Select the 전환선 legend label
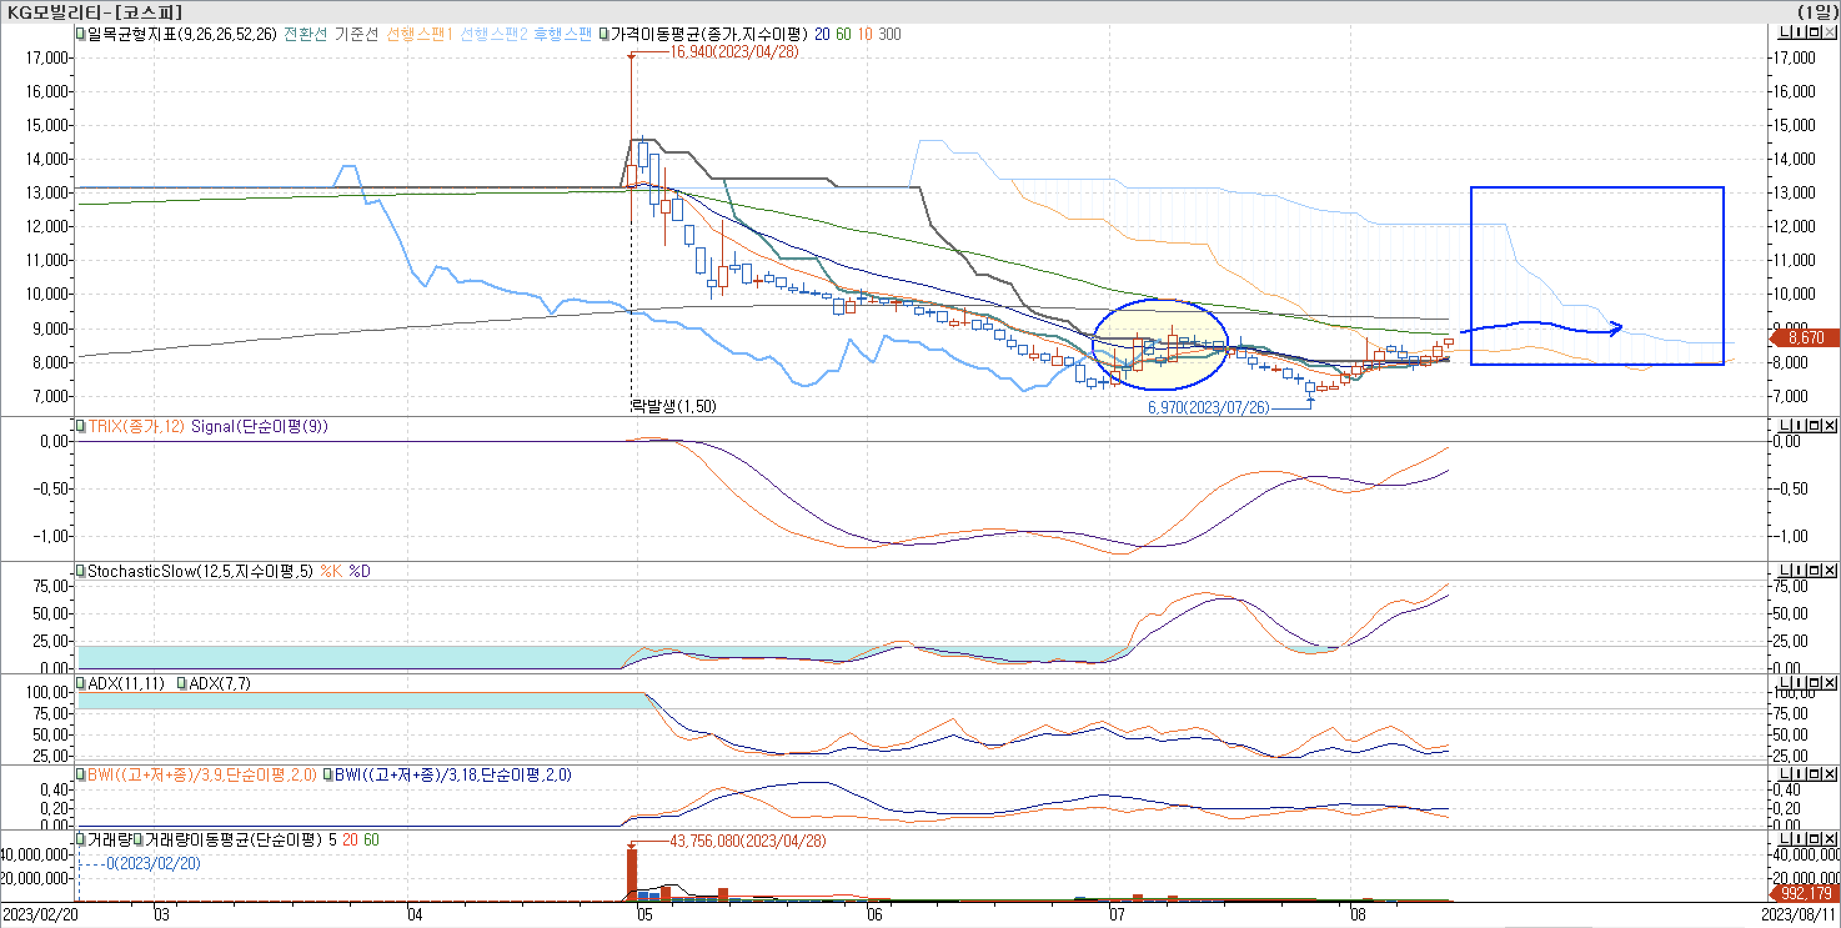1841x928 pixels. [x=305, y=34]
